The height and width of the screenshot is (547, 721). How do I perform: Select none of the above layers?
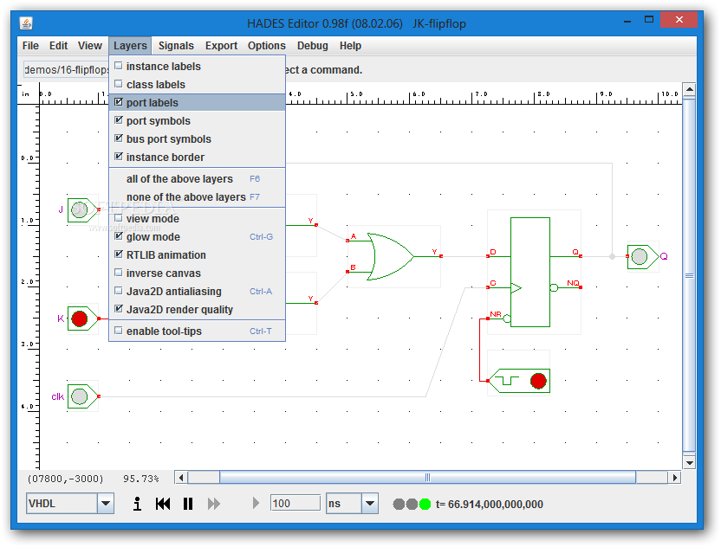click(x=197, y=197)
